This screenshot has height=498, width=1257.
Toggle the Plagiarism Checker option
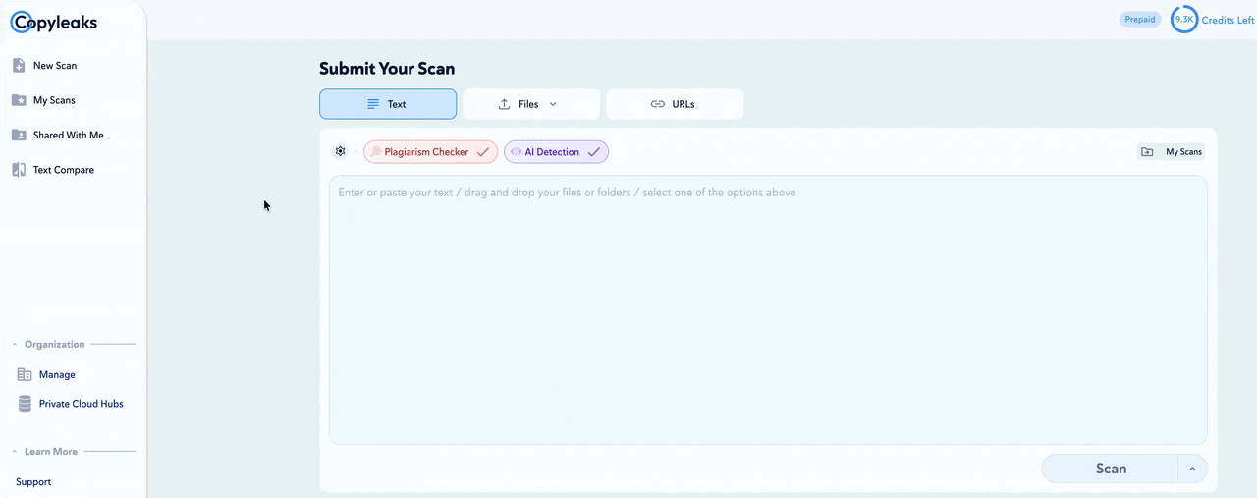[430, 152]
